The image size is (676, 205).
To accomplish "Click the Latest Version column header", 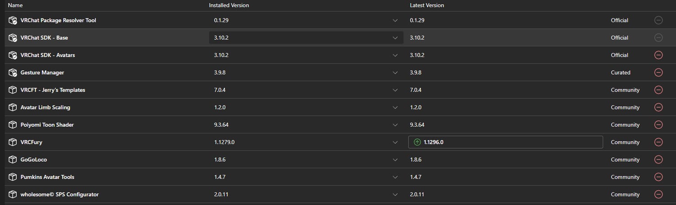I will 427,5.
